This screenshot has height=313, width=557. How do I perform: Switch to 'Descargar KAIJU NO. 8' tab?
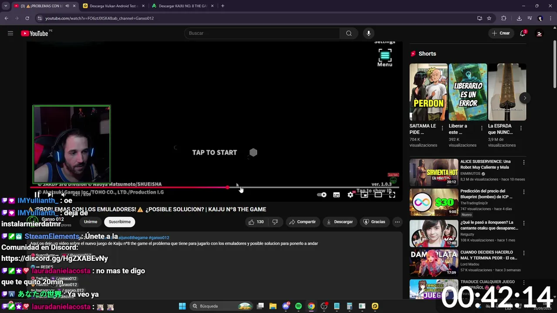pos(183,6)
